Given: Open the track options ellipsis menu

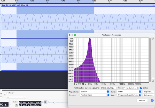Looking at the screenshot, I should (x=153, y=5).
